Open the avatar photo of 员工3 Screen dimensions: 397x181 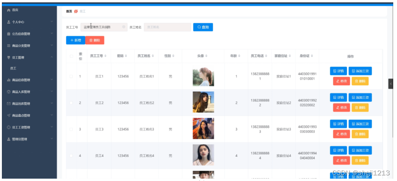point(203,129)
